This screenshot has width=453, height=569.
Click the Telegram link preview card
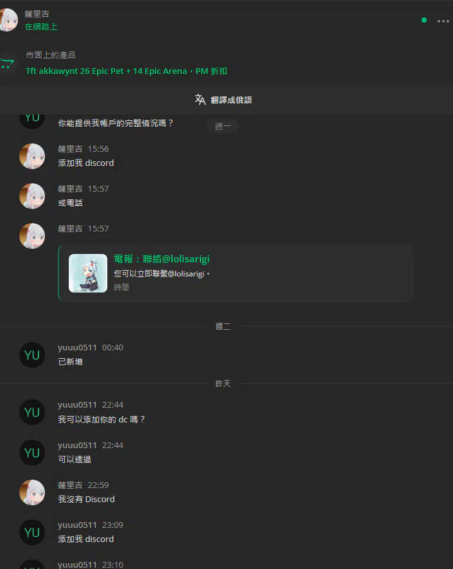[x=236, y=273]
